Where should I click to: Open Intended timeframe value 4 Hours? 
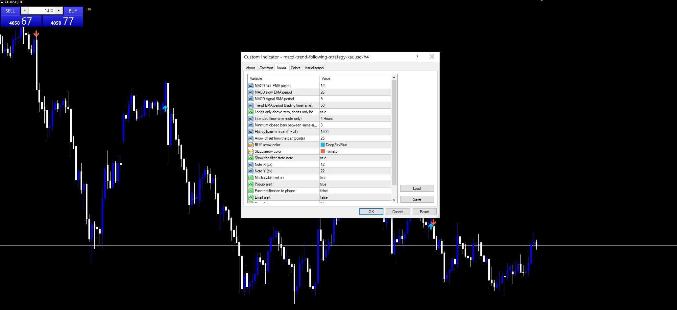pos(355,119)
